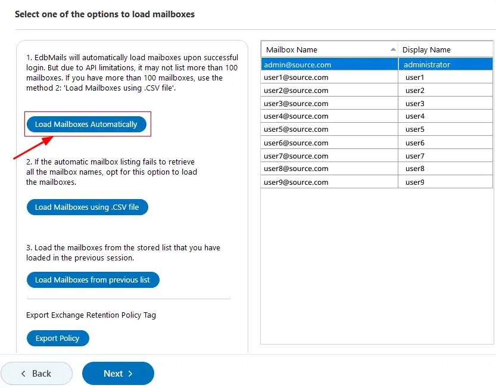Click the Export Policy button
This screenshot has width=496, height=388.
pos(58,339)
